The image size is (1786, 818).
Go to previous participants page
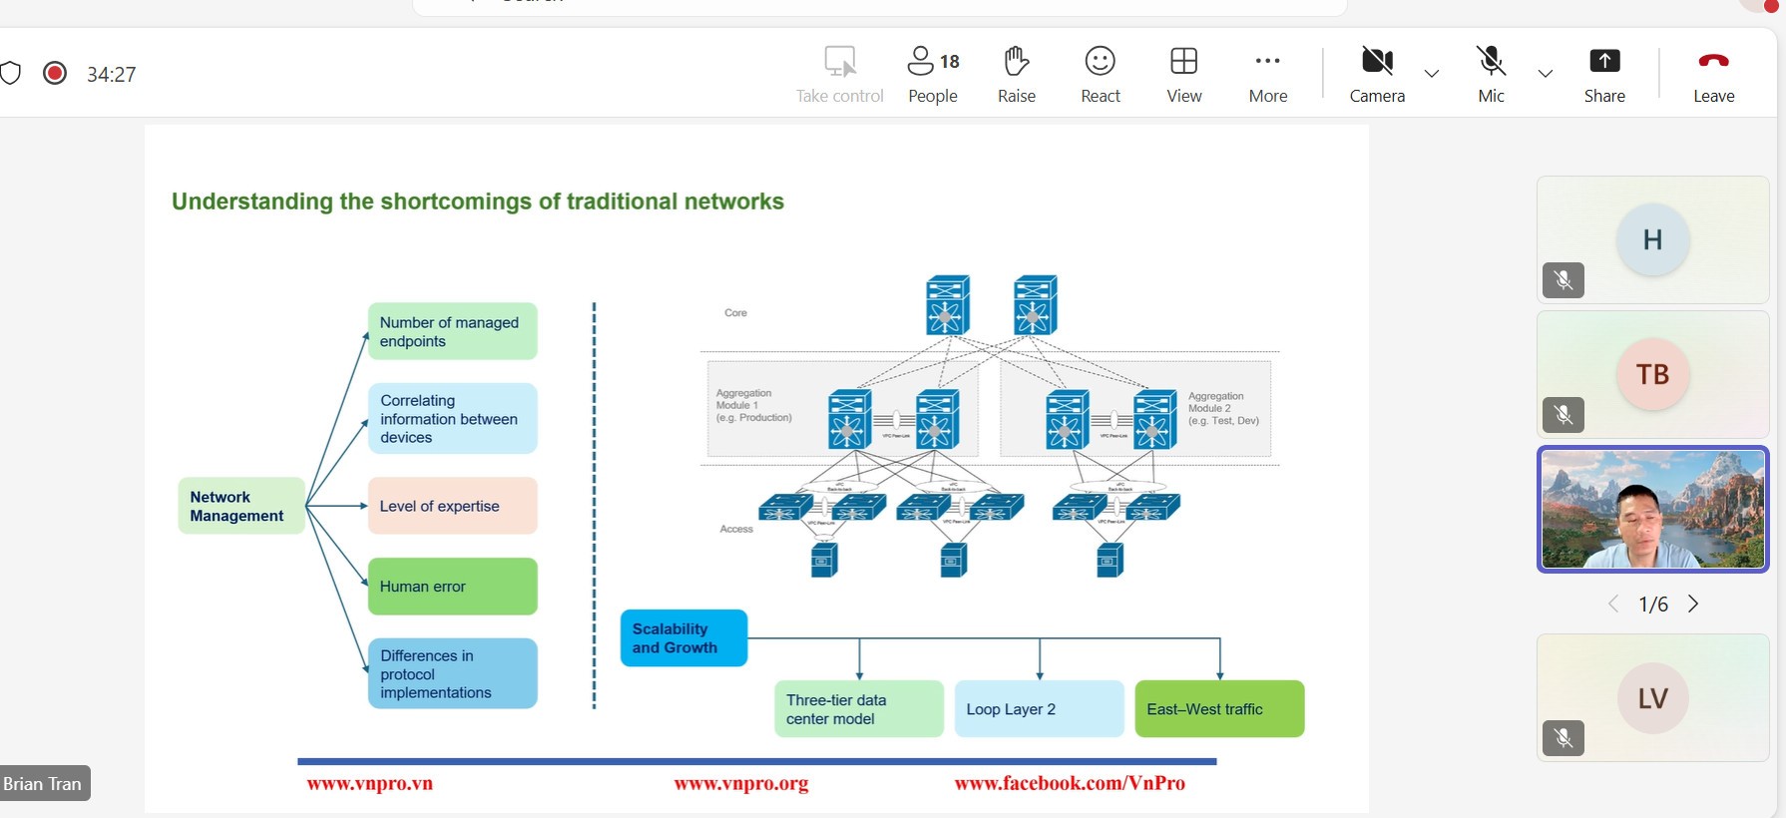click(1613, 604)
